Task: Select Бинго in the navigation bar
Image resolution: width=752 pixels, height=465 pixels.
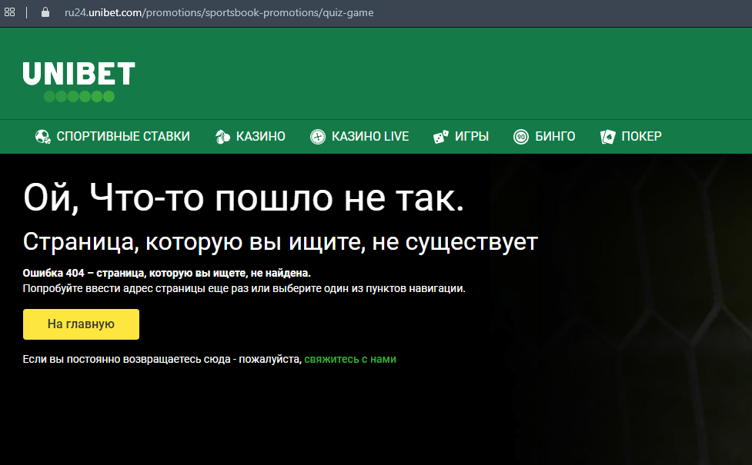Action: (544, 137)
